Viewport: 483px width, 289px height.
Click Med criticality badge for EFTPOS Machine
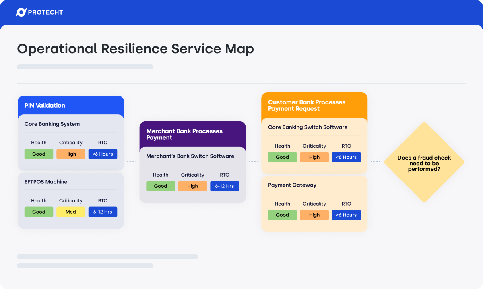tap(71, 212)
